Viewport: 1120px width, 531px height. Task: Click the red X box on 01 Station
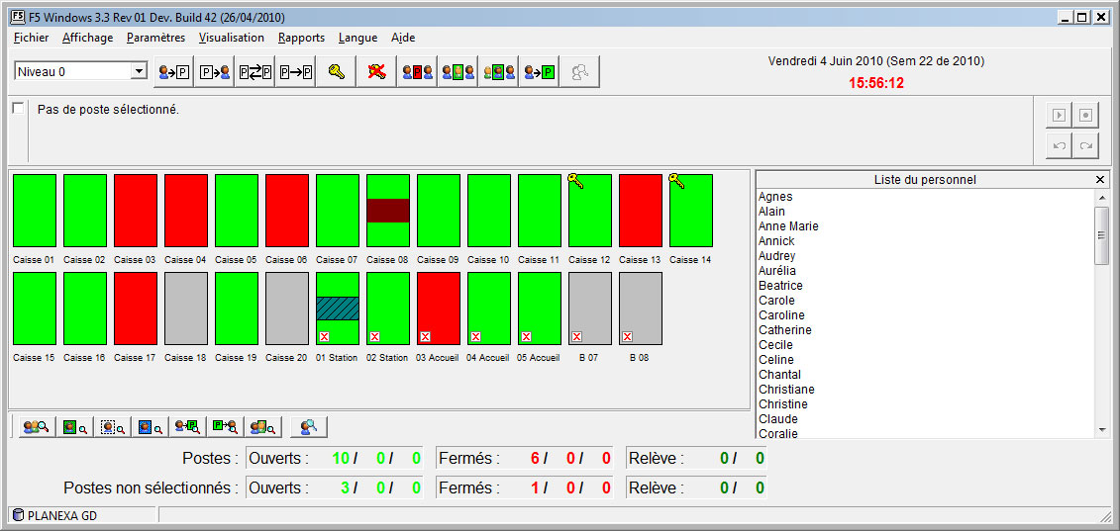pyautogui.click(x=324, y=336)
